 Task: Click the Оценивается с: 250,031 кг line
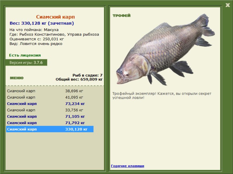pyautogui.click(x=37, y=39)
